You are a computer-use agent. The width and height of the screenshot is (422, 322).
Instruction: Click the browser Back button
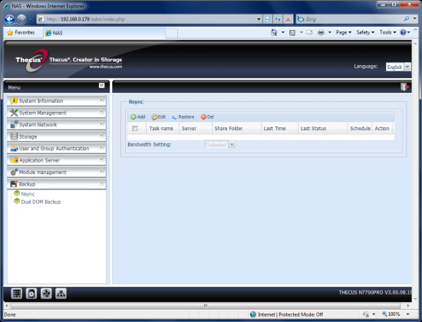click(x=10, y=19)
